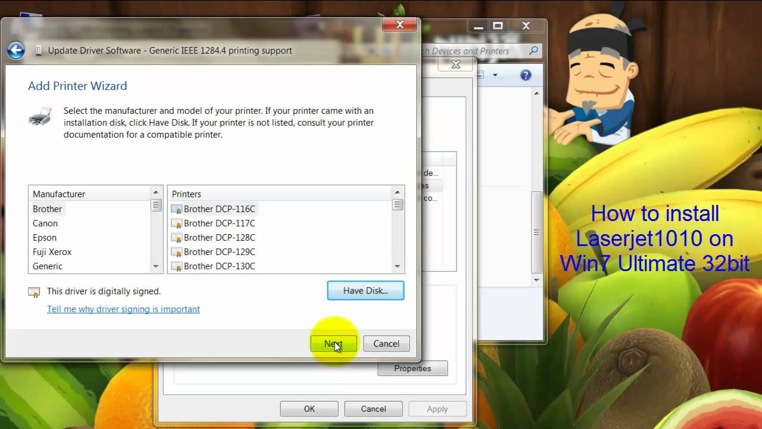Select Brother DCP-117C printer model
The height and width of the screenshot is (429, 762).
[x=220, y=223]
